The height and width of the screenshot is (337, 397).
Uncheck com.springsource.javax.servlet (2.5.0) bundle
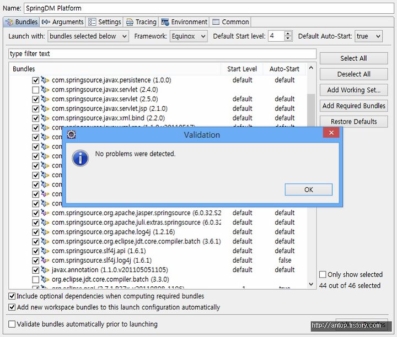pos(36,99)
